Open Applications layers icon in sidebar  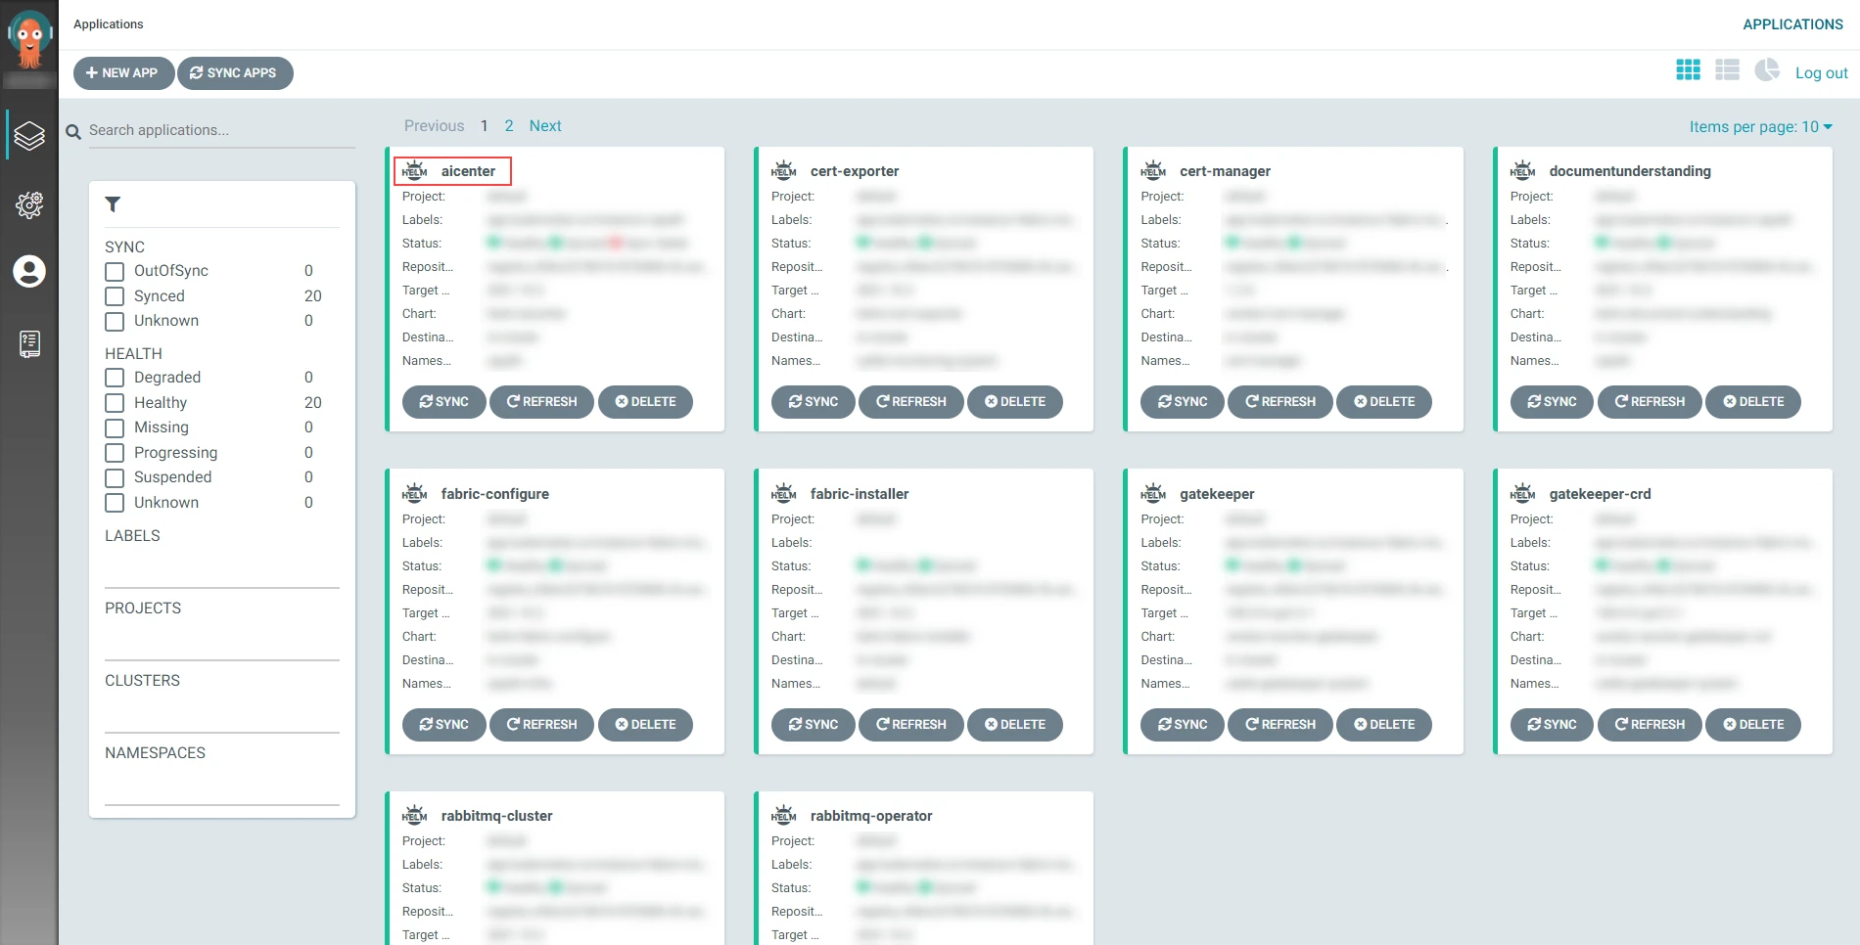pyautogui.click(x=29, y=135)
